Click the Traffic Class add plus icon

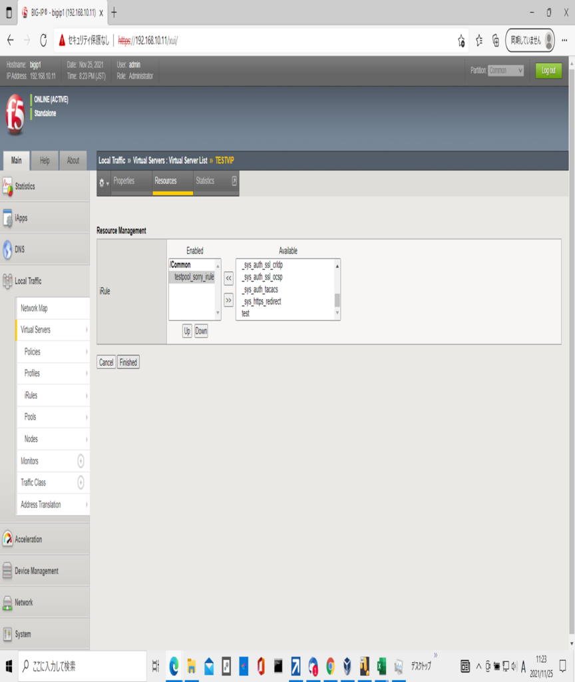(x=81, y=483)
